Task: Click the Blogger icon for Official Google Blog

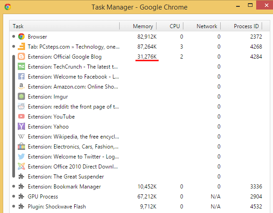Action: 21,57
